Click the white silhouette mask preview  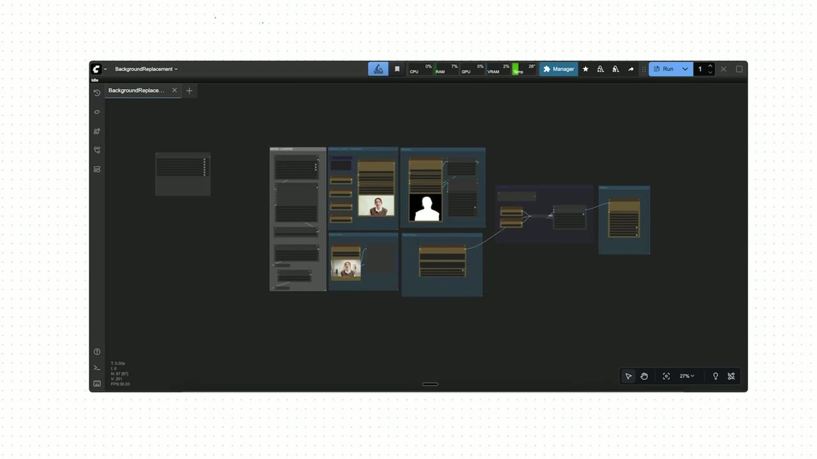(x=425, y=208)
